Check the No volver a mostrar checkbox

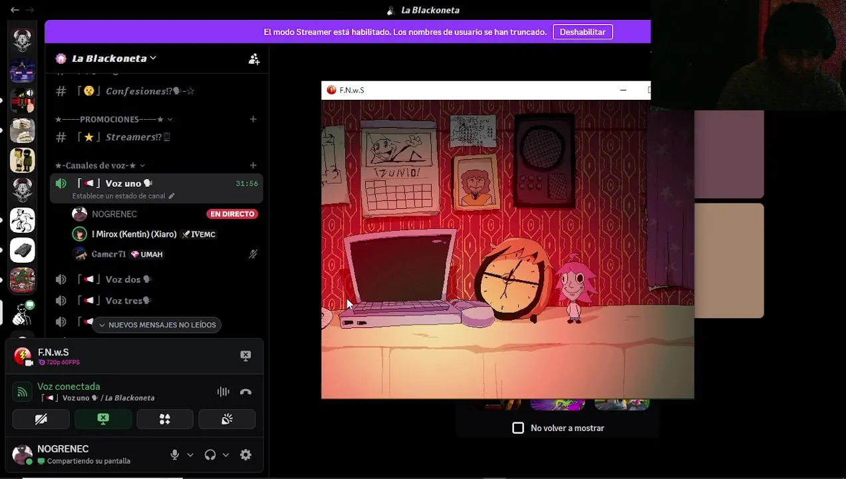tap(518, 428)
